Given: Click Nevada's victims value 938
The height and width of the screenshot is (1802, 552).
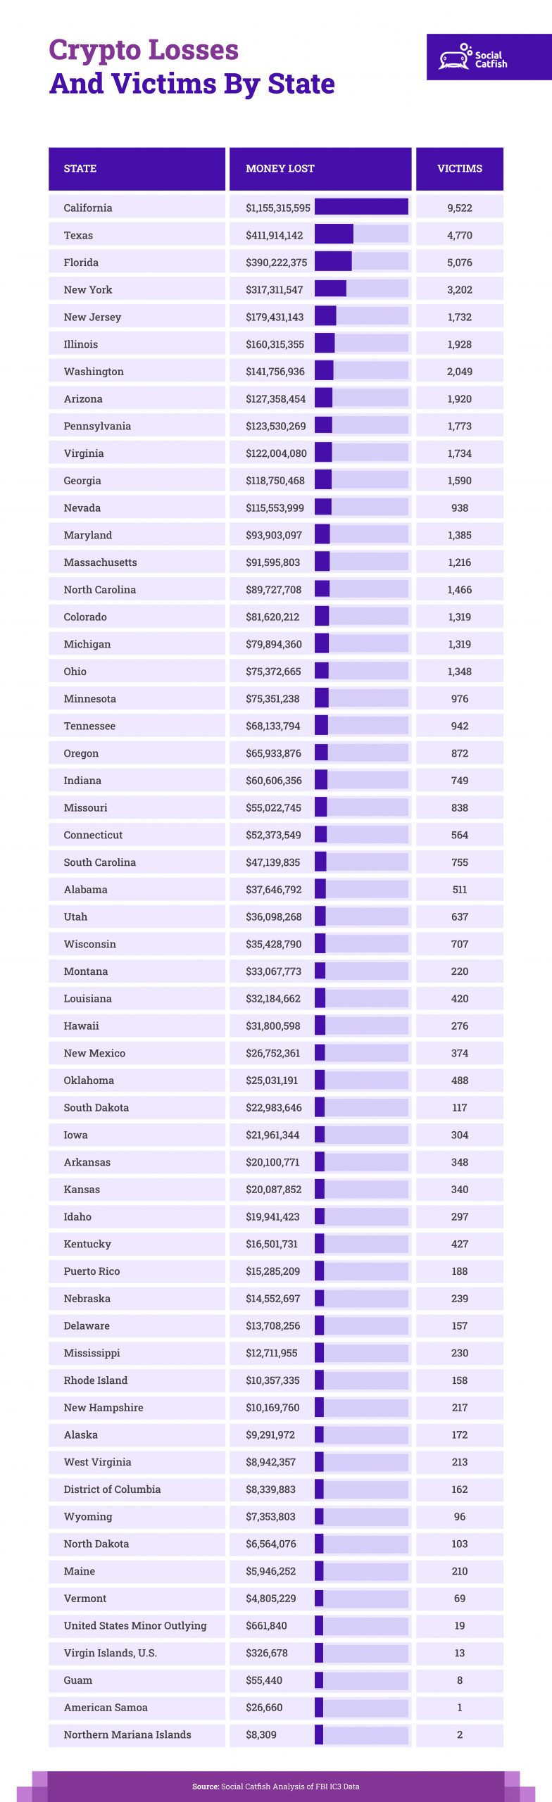Looking at the screenshot, I should pos(460,508).
